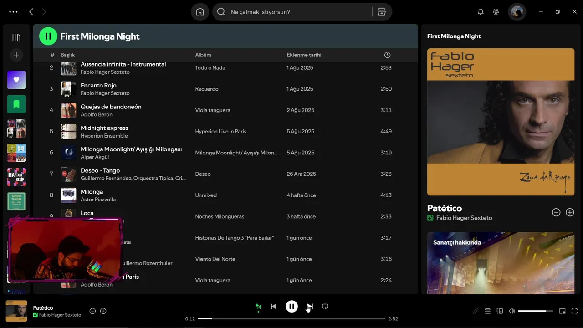Open the profile avatar menu
The height and width of the screenshot is (328, 583).
pyautogui.click(x=517, y=12)
